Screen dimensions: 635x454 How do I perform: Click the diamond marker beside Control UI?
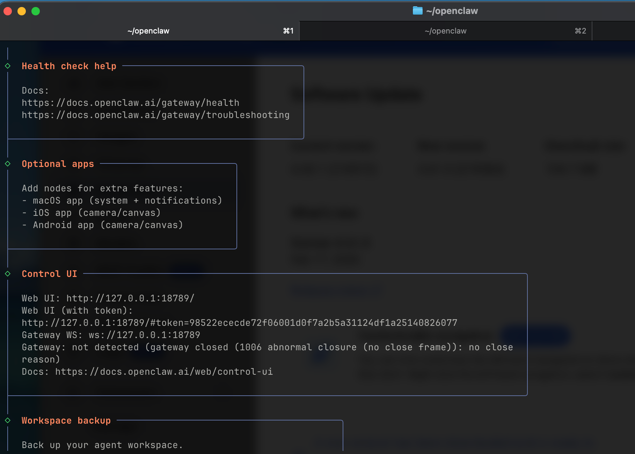tap(8, 274)
